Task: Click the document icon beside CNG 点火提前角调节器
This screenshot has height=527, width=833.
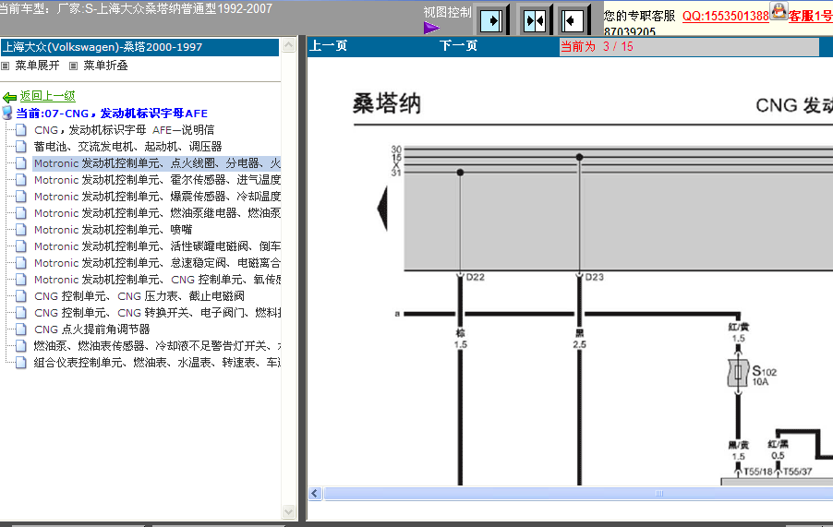Action: pos(20,329)
